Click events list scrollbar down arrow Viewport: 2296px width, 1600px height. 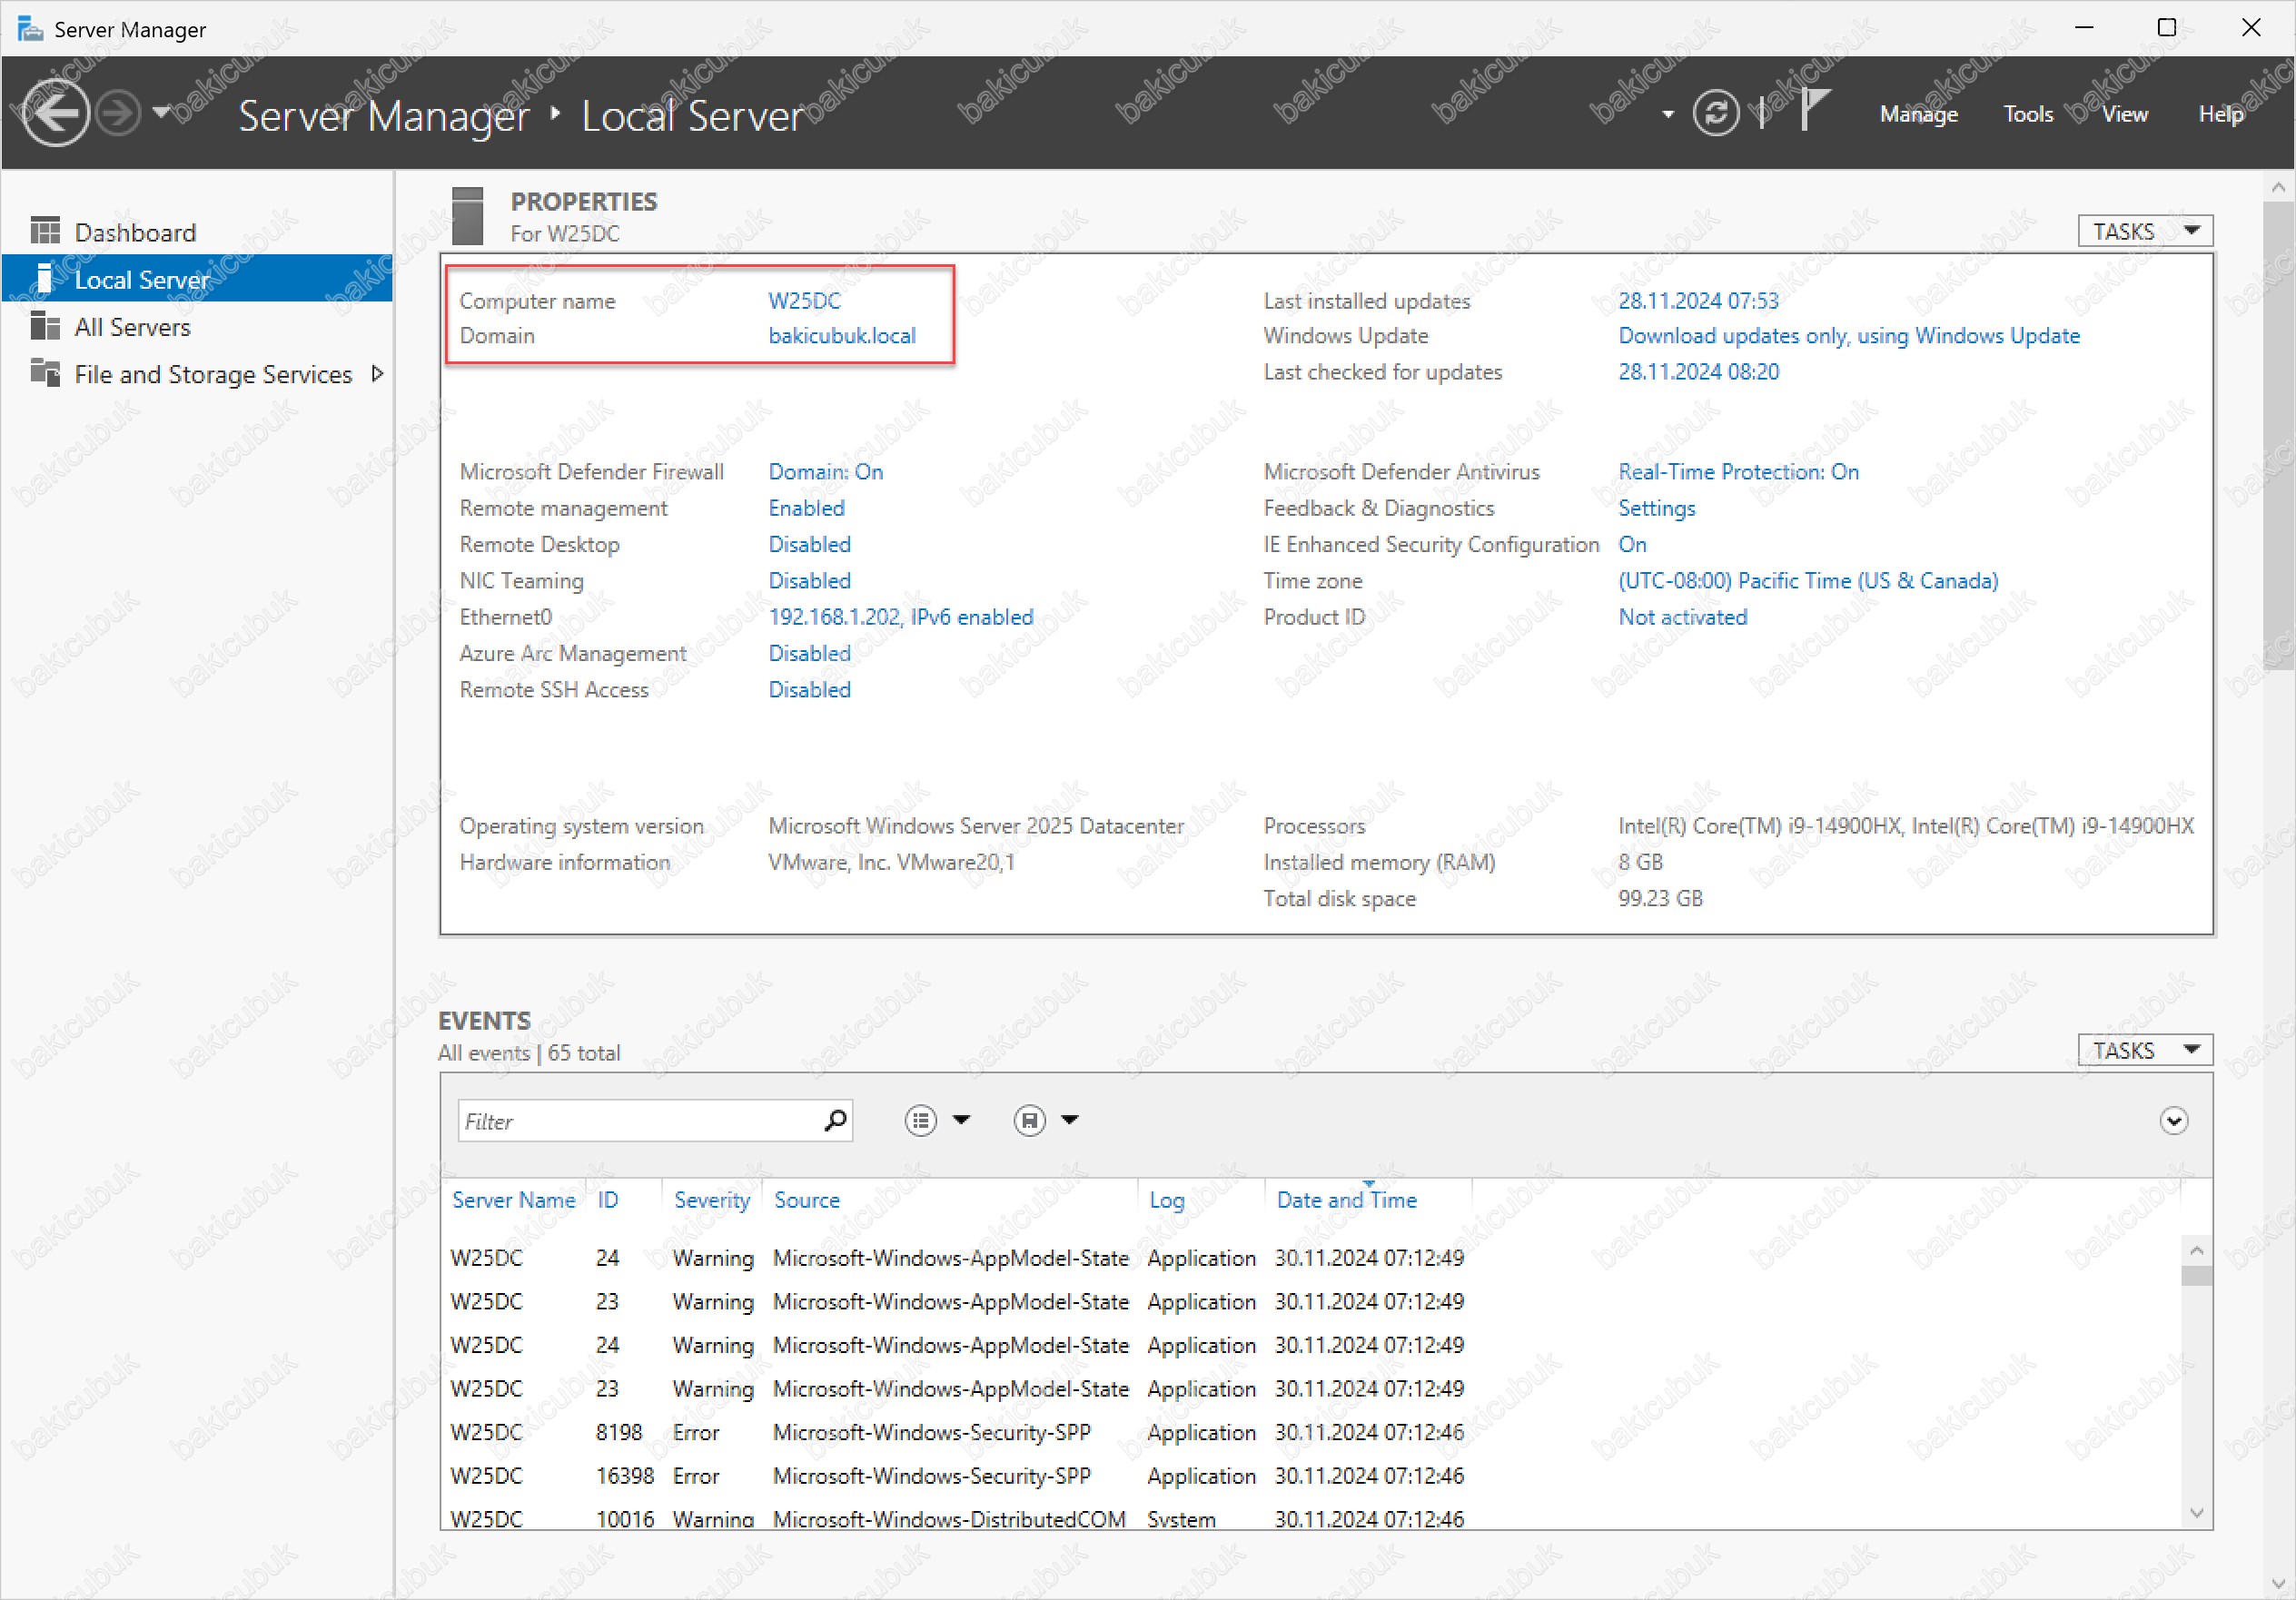click(x=2195, y=1513)
